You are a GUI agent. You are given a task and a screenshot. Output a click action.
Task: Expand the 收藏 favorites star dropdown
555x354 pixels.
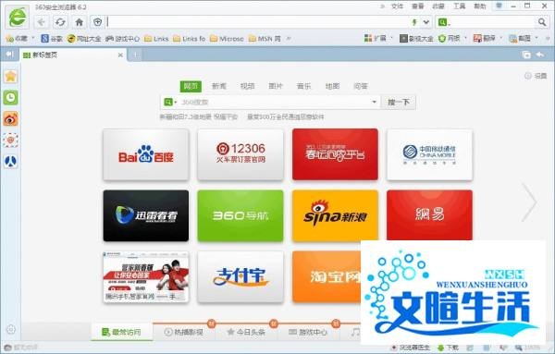[x=32, y=38]
